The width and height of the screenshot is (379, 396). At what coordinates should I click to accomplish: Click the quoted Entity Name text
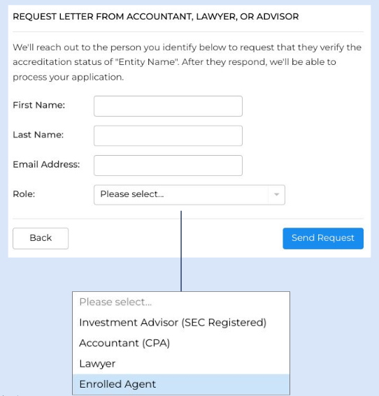click(x=147, y=62)
